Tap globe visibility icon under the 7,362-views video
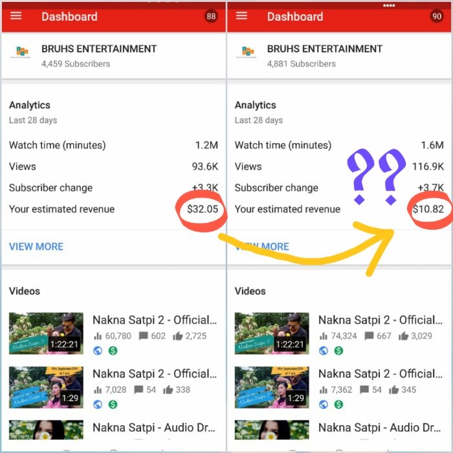The width and height of the screenshot is (453, 453). click(324, 404)
